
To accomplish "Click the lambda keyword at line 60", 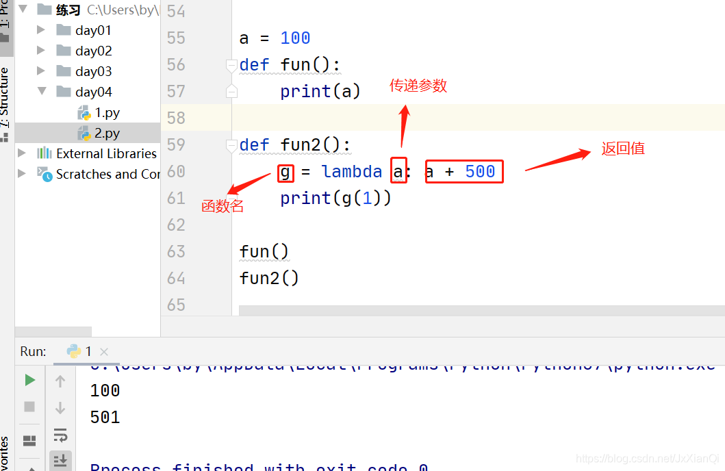I will 352,171.
